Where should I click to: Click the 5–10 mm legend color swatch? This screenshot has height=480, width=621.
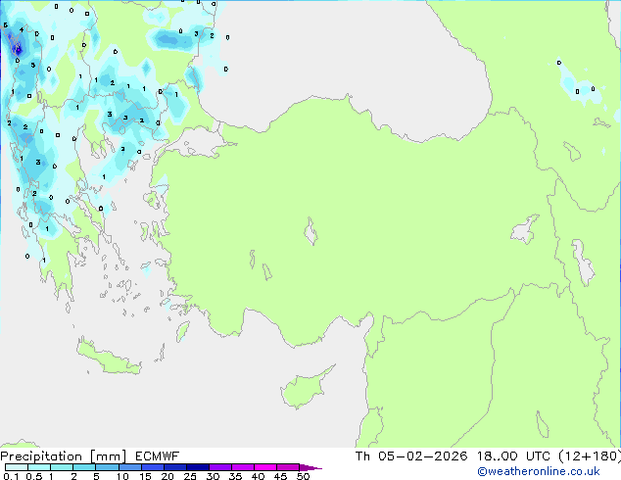(x=107, y=467)
